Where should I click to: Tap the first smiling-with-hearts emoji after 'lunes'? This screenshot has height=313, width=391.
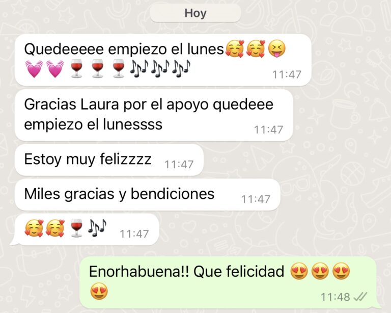click(234, 48)
